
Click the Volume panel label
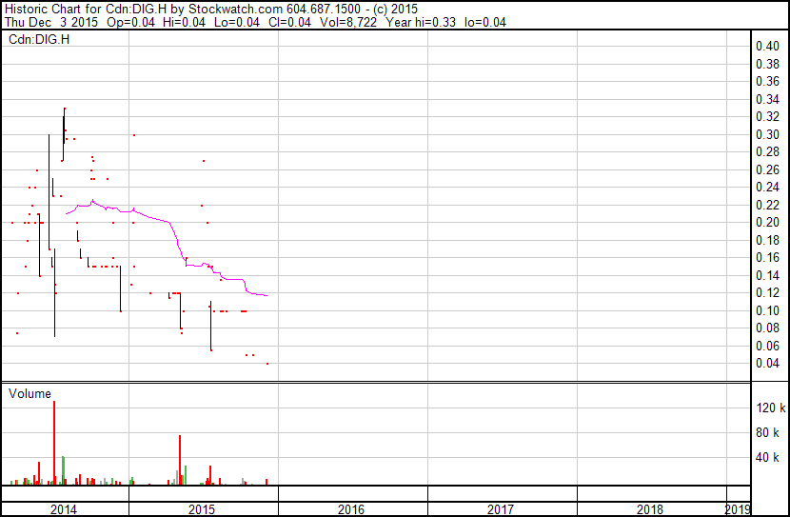pos(30,393)
